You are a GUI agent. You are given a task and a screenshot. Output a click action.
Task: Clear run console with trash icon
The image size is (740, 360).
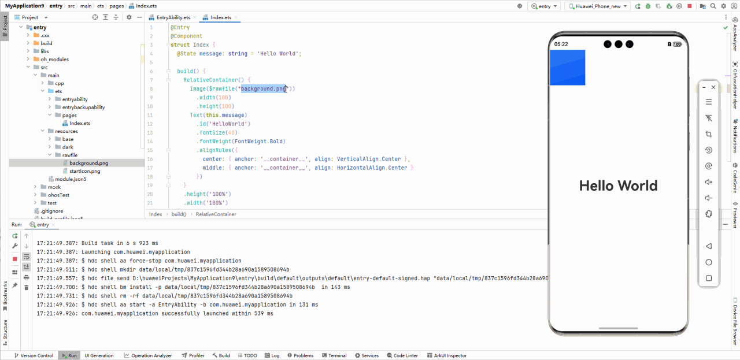[x=26, y=287]
